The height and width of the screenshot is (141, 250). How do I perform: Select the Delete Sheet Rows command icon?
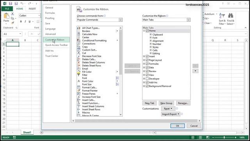79,65
